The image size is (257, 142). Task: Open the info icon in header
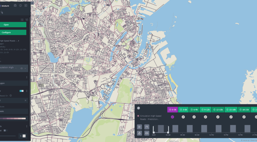click(21, 5)
